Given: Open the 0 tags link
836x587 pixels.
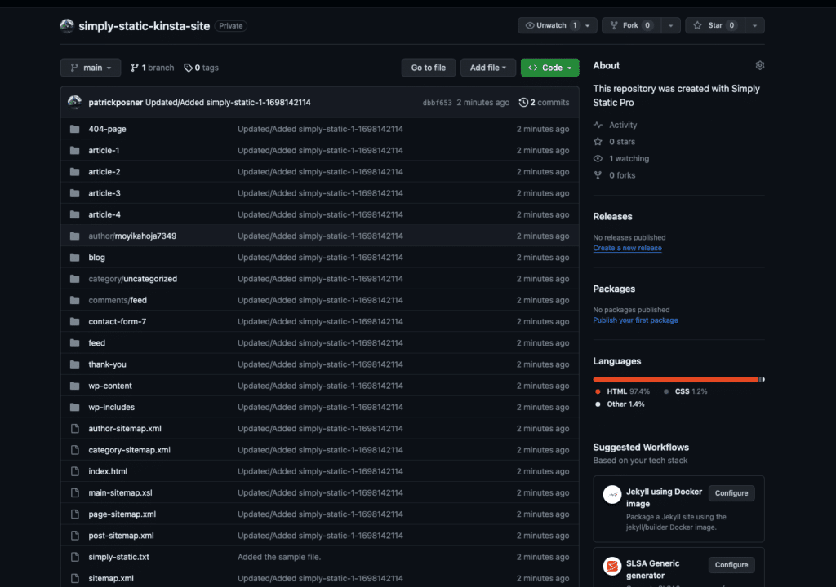Looking at the screenshot, I should (201, 68).
